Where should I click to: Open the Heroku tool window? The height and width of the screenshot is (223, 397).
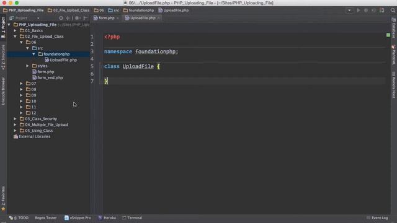(107, 217)
